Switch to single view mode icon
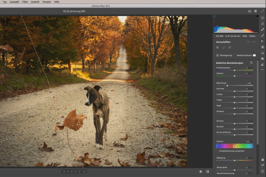266x177 pixels. point(201,172)
